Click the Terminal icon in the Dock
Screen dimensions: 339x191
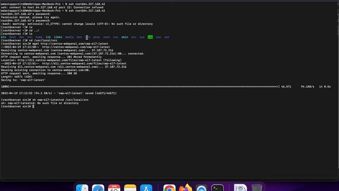tap(218, 188)
